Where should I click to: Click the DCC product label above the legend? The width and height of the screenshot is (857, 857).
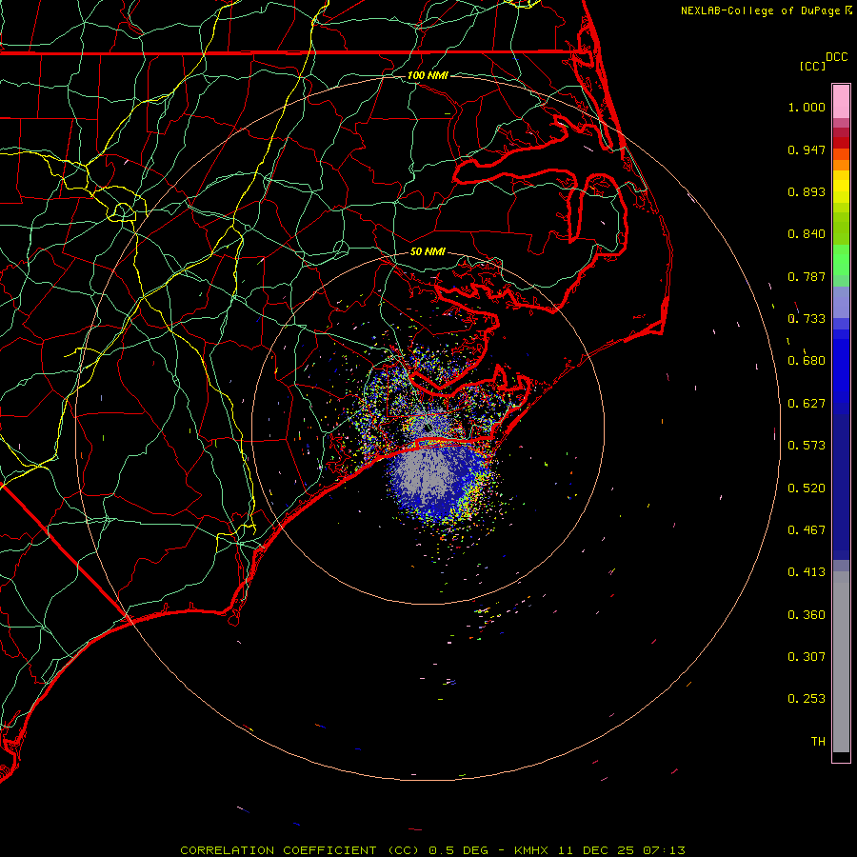click(x=836, y=57)
